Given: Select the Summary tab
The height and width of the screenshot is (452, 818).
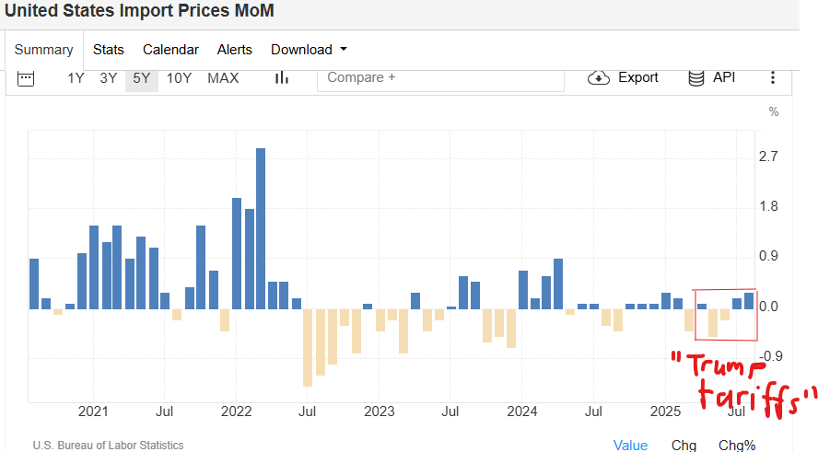Looking at the screenshot, I should (43, 50).
